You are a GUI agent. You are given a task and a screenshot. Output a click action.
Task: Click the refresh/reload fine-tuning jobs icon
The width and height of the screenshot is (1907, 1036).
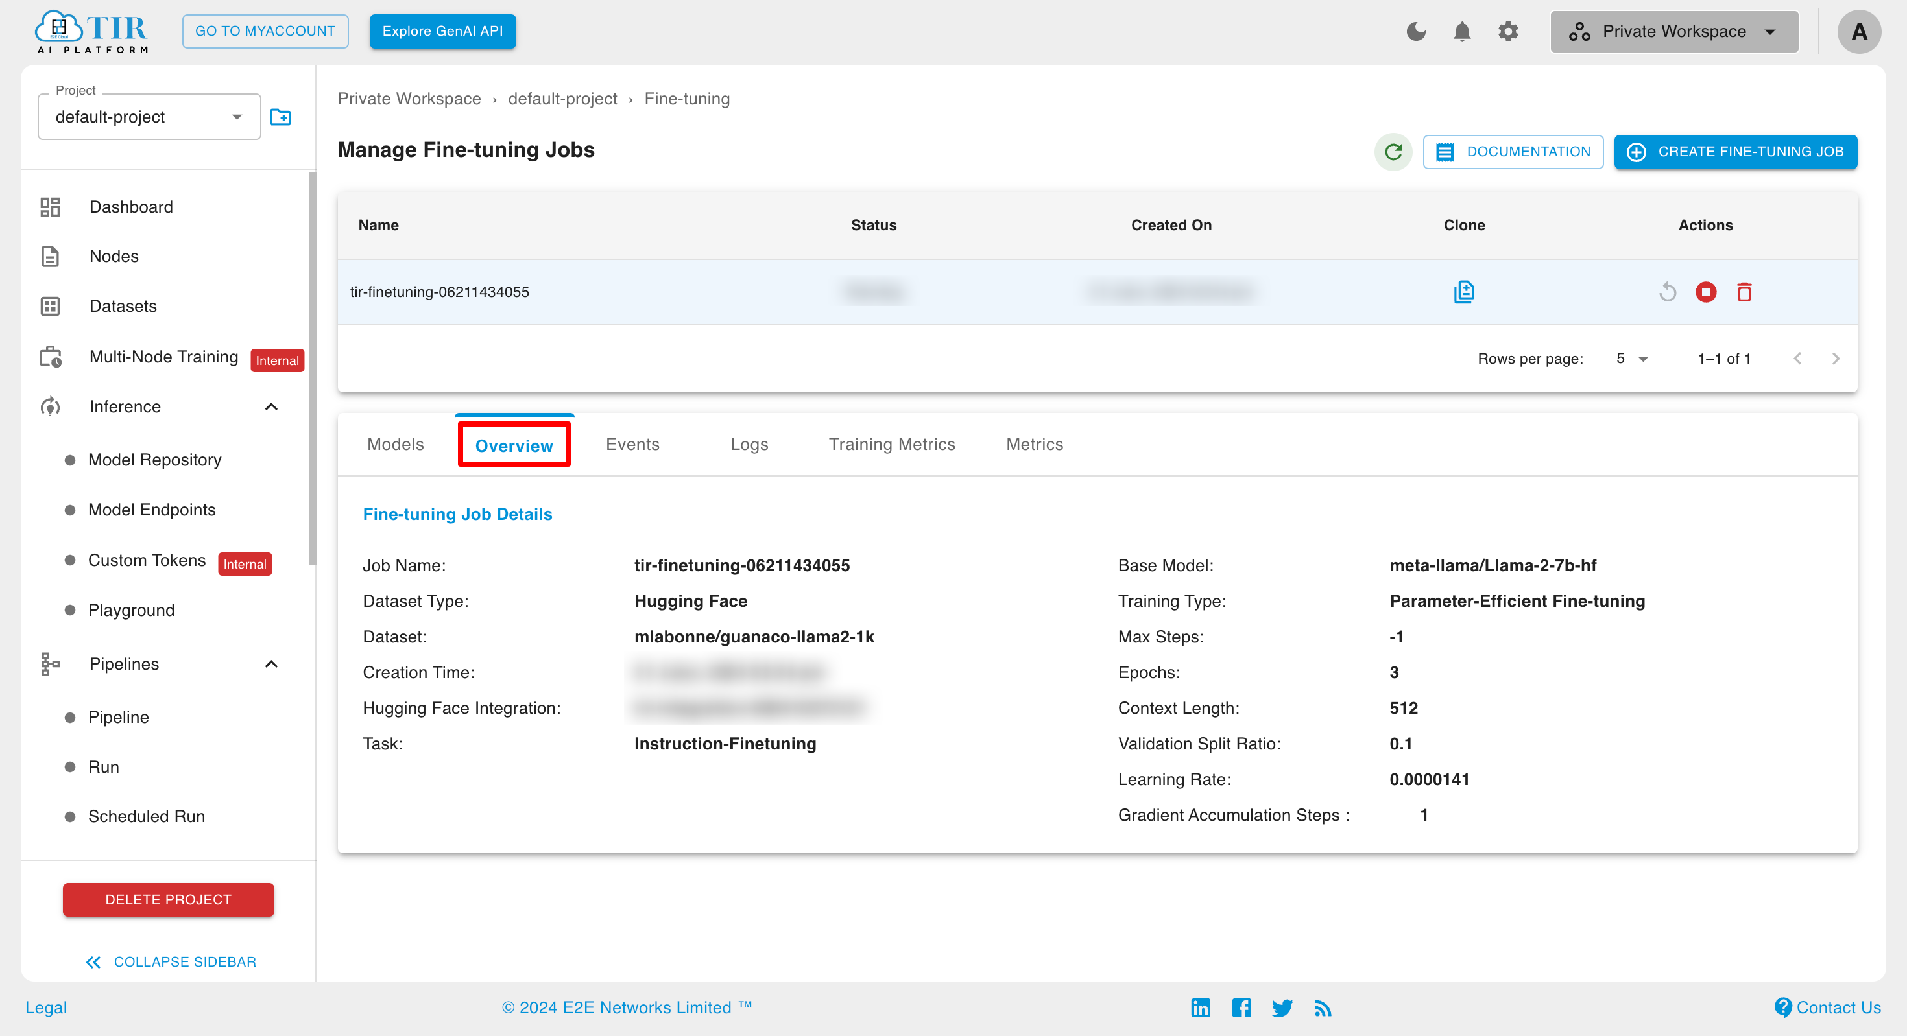coord(1393,152)
